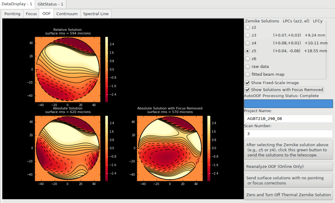The width and height of the screenshot is (335, 203).
Task: Click the LFCy column header
Action: (318, 21)
